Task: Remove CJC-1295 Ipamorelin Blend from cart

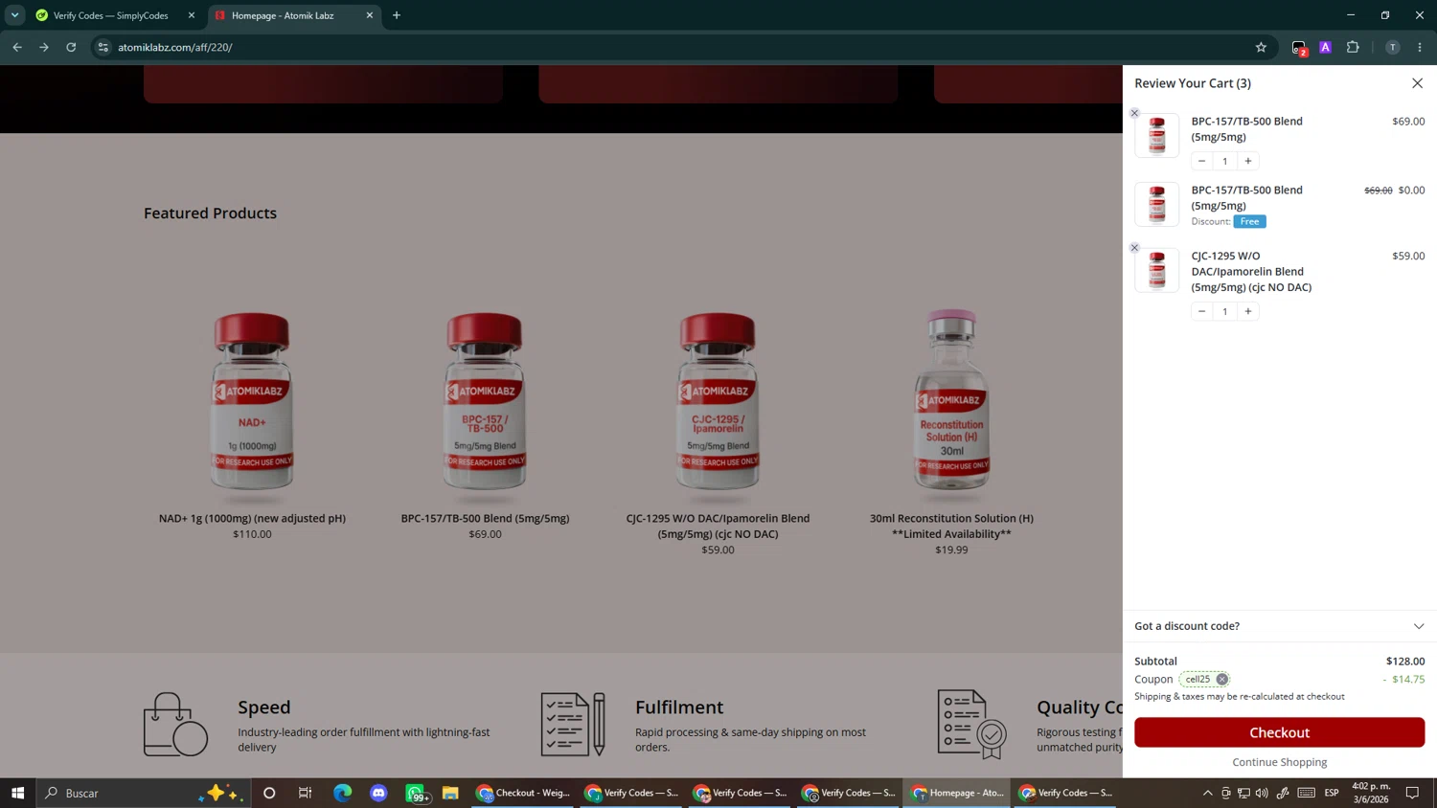Action: [x=1134, y=248]
